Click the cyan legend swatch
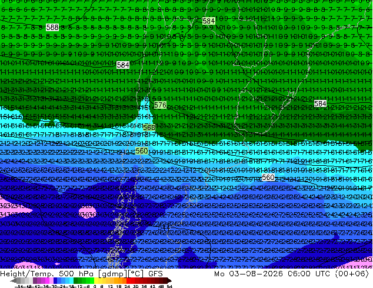Image resolution: width=373 pixels, height=288 pixels. pyautogui.click(x=71, y=281)
